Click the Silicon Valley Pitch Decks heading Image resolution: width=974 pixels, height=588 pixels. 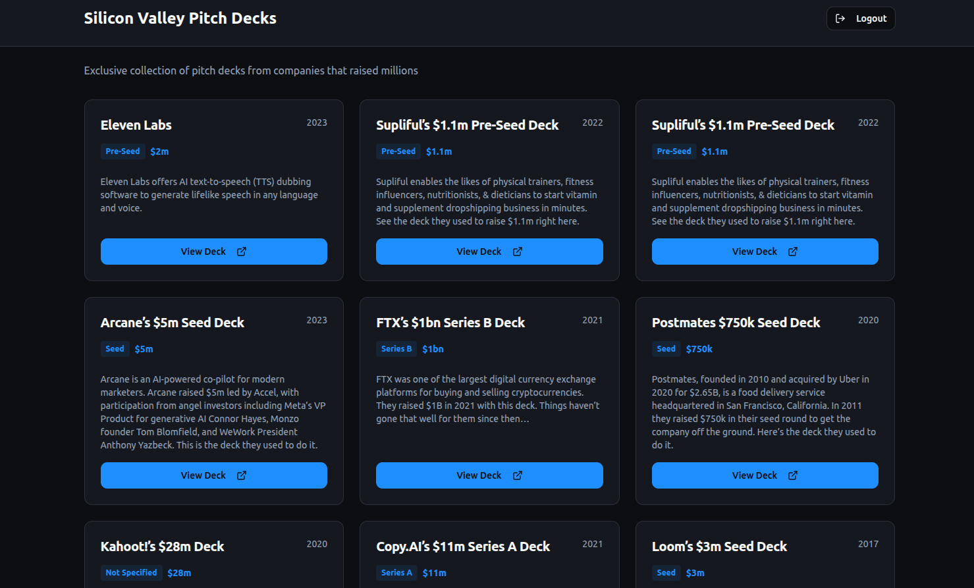(180, 18)
